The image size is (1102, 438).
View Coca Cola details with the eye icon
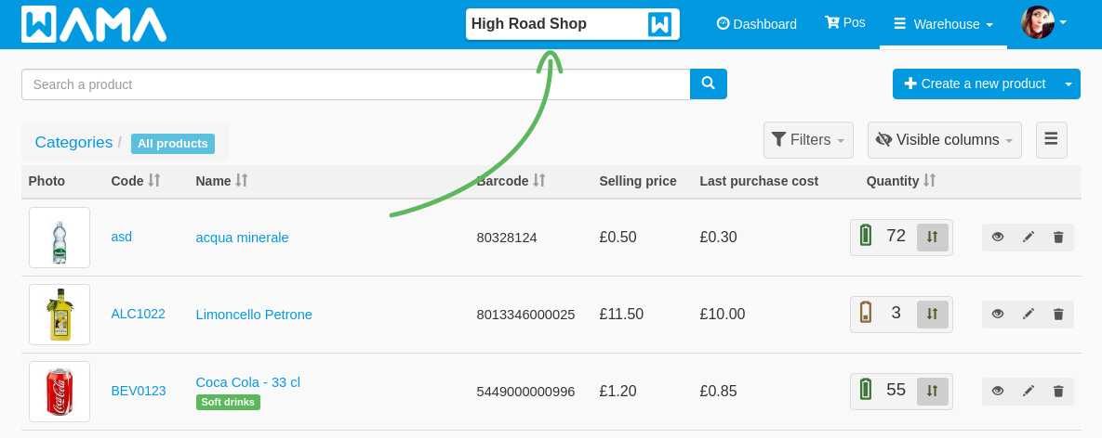[997, 392]
